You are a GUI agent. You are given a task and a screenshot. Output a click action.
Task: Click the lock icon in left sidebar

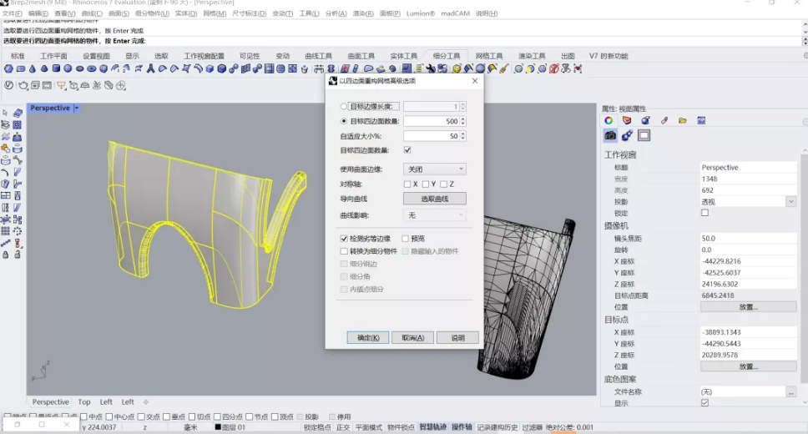6,255
